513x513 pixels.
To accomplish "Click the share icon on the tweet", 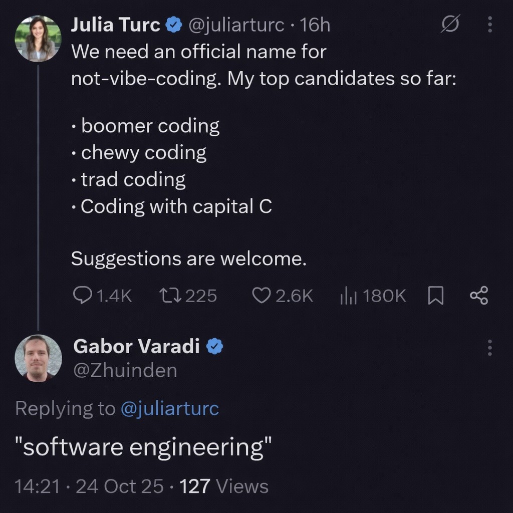I will click(478, 296).
